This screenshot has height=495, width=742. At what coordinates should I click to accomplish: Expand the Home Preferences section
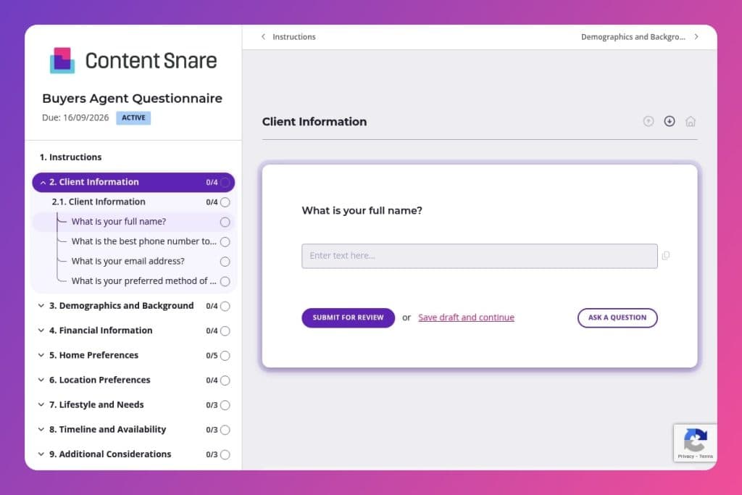(x=41, y=355)
